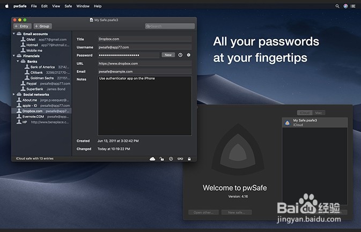
Task: Click the glasses reveal icon in status bar
Action: [x=180, y=159]
